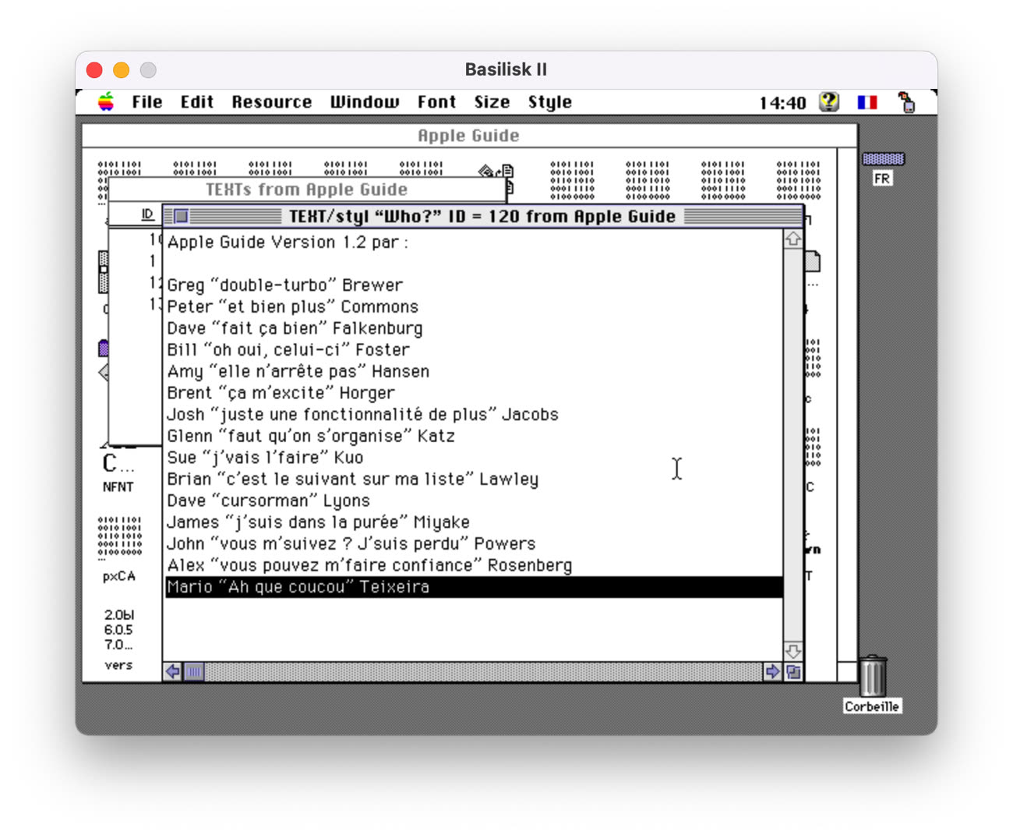Click the up scroll arrow of the text window
The width and height of the screenshot is (1013, 835).
[x=793, y=239]
